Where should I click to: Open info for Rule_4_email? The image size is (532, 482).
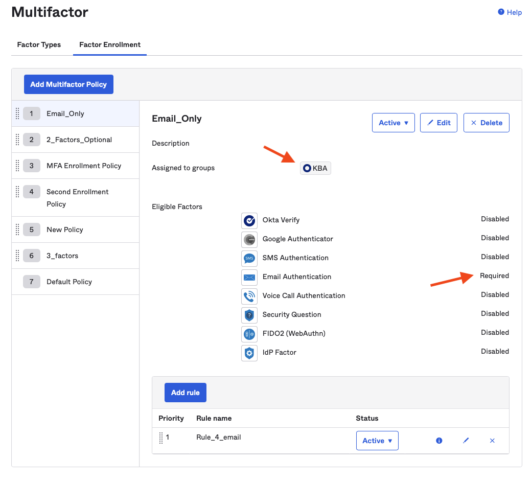point(439,441)
